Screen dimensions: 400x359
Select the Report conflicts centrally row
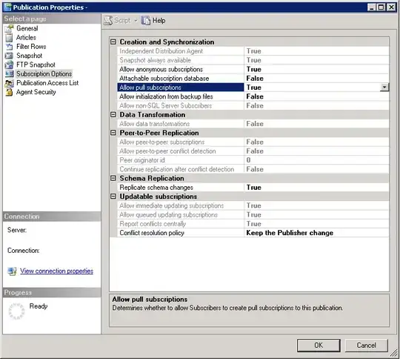tap(253, 224)
